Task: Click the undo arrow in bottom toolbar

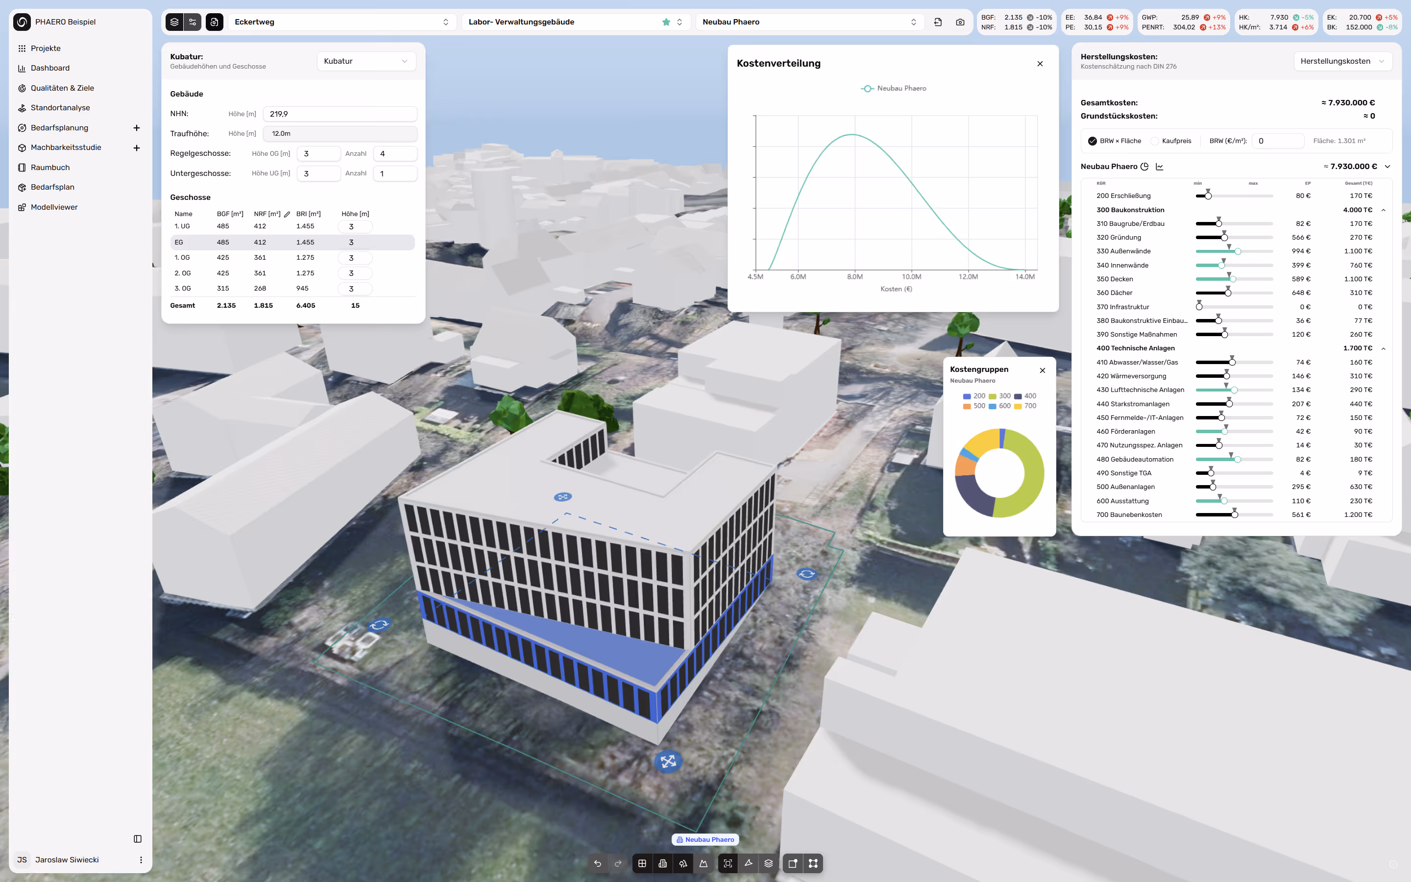Action: point(598,863)
